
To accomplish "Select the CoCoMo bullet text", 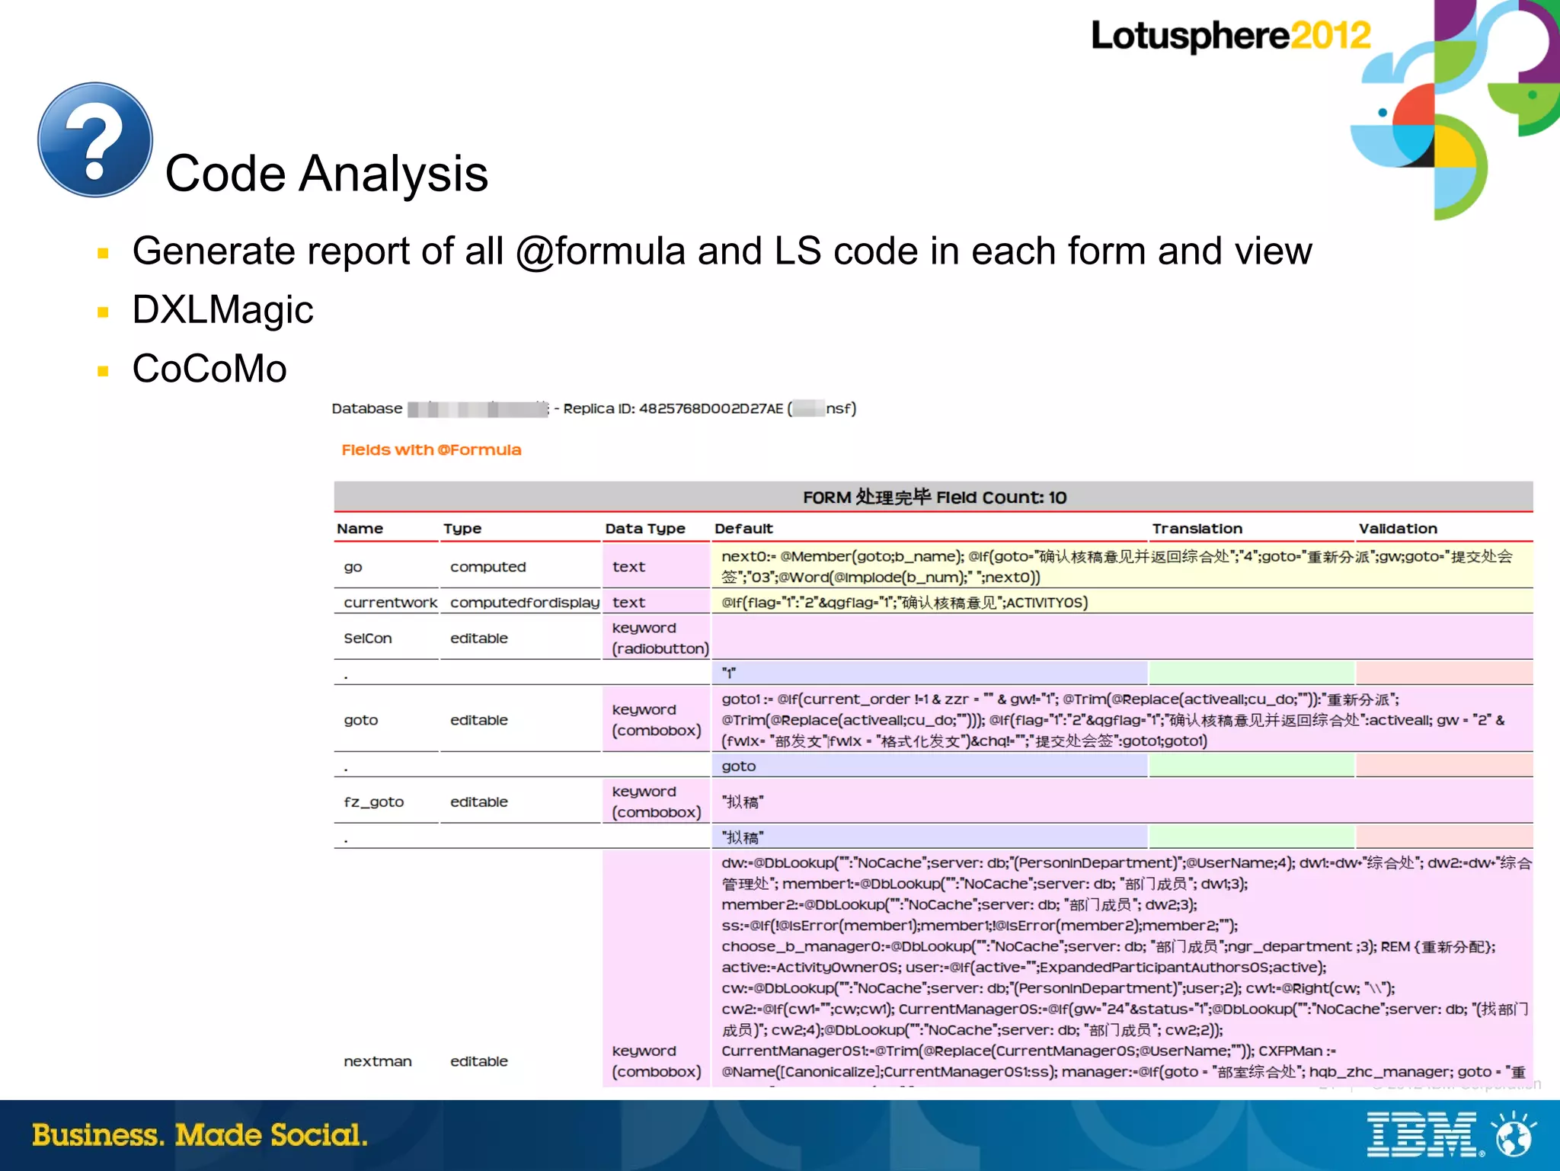I will tap(209, 369).
